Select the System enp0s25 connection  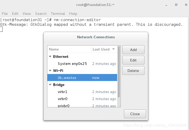72,64
